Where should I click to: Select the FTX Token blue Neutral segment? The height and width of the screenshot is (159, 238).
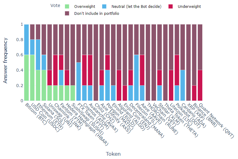(78, 82)
